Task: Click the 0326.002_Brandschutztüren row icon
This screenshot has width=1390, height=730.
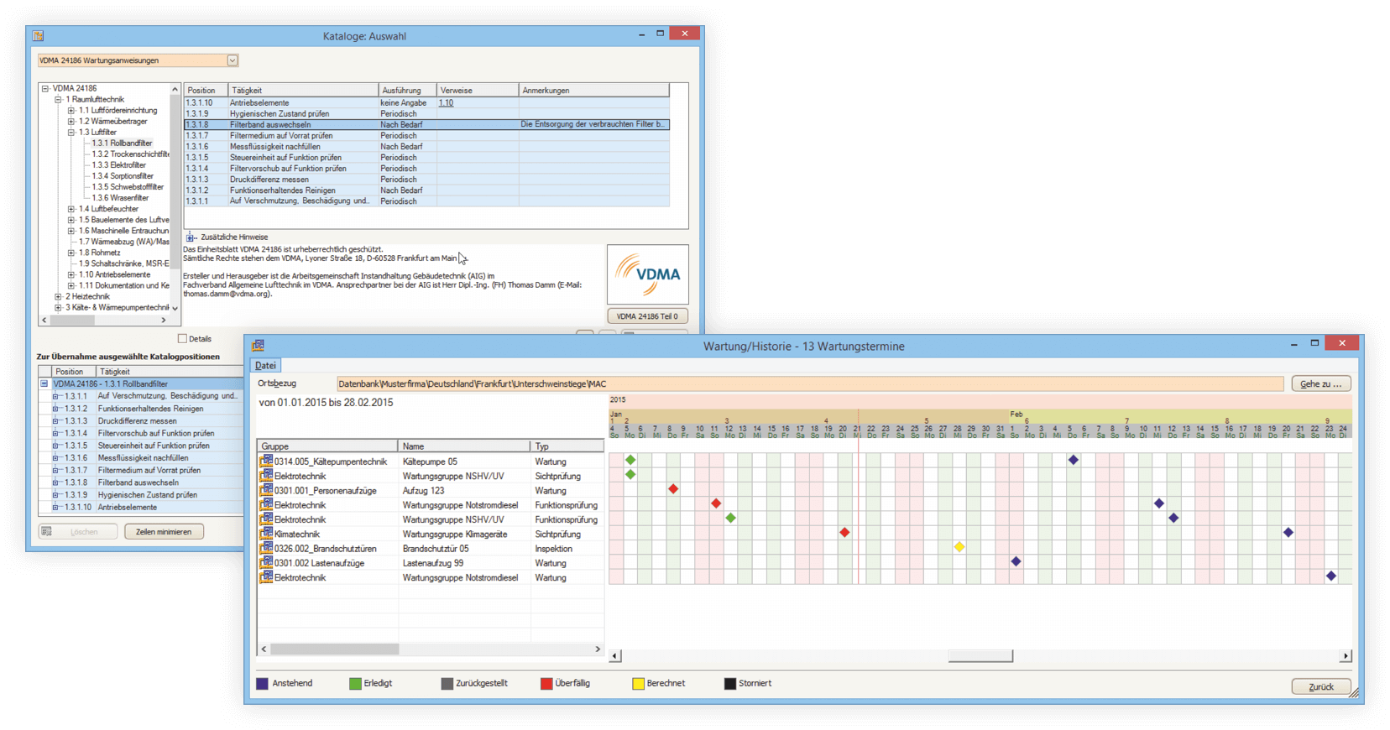Action: (x=266, y=548)
